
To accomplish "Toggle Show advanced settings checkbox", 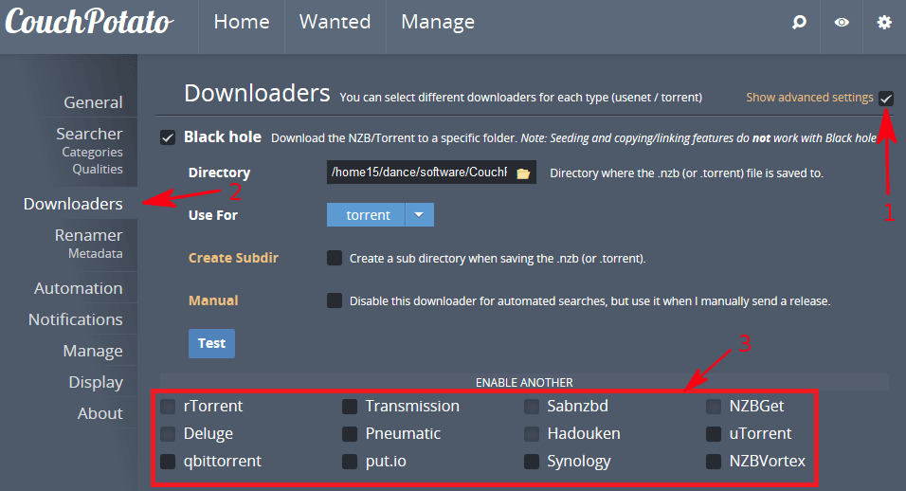I will tap(886, 99).
